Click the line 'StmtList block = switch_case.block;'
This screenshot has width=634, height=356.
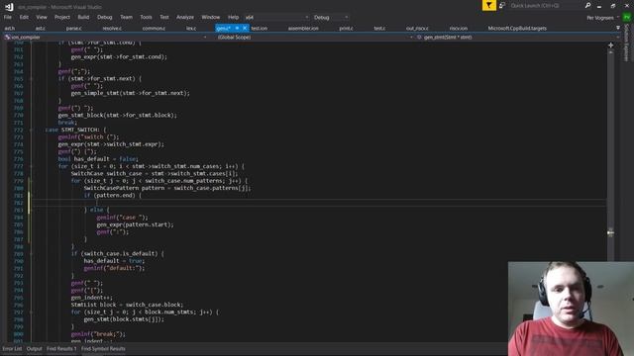pos(127,305)
